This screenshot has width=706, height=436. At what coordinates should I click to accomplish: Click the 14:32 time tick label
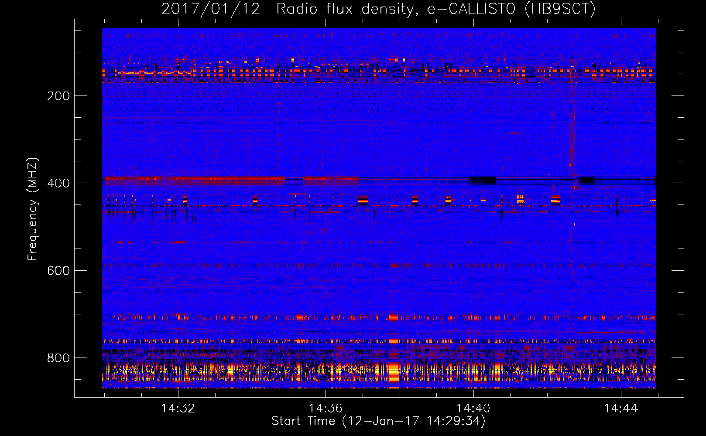(x=178, y=408)
